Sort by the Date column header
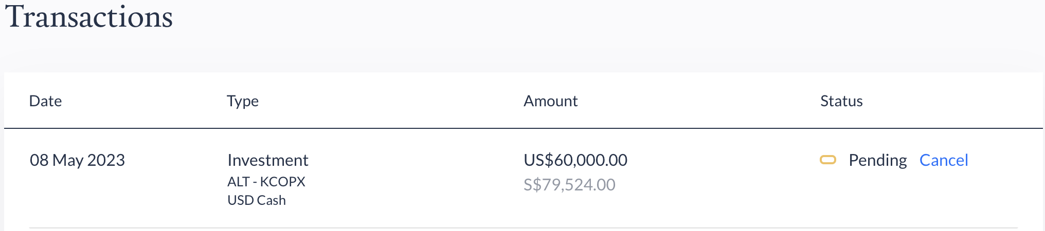Screen dimensions: 1045x231 [45, 101]
